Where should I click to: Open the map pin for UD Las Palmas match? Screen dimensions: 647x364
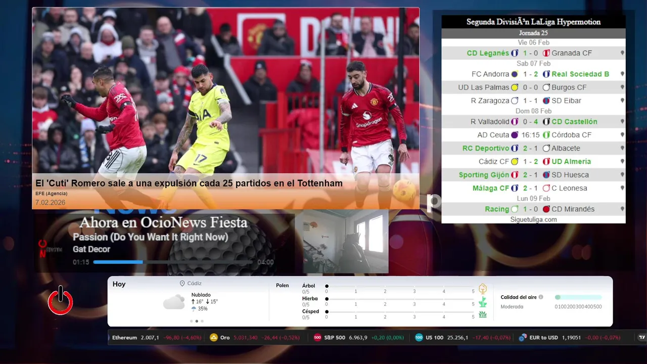pyautogui.click(x=622, y=87)
